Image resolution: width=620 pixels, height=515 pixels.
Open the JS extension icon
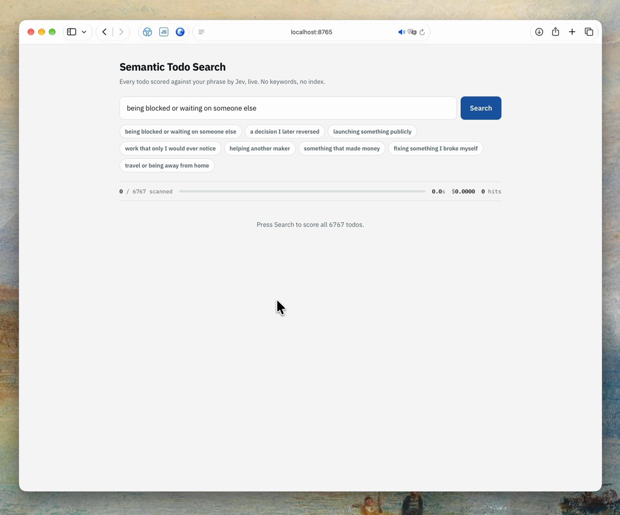pyautogui.click(x=164, y=32)
